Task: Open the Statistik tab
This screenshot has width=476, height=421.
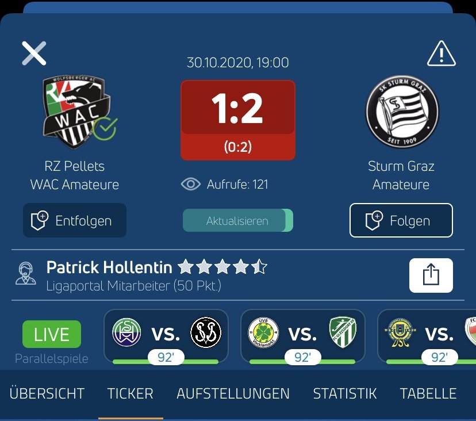Action: (x=345, y=393)
